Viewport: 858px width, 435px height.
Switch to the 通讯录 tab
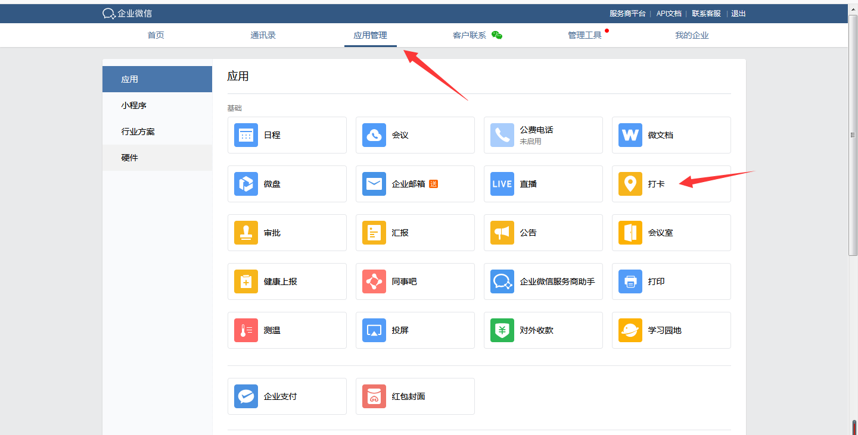click(263, 35)
